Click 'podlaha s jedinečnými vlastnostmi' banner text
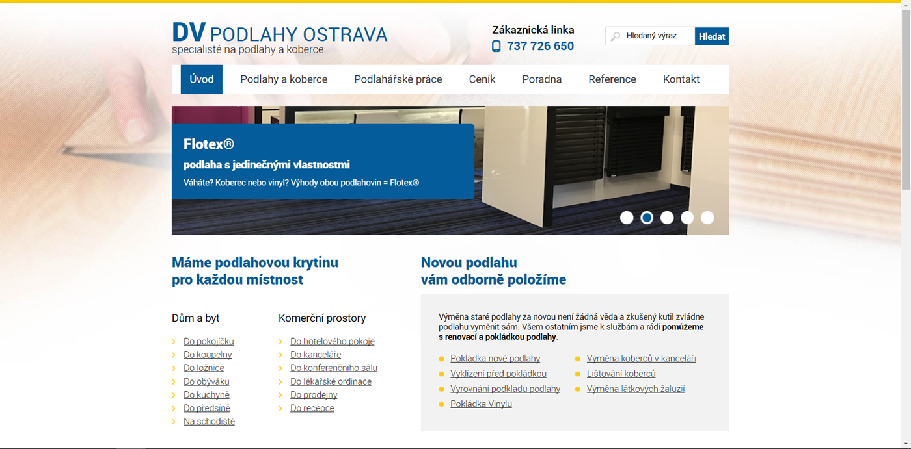The image size is (911, 449). (267, 165)
